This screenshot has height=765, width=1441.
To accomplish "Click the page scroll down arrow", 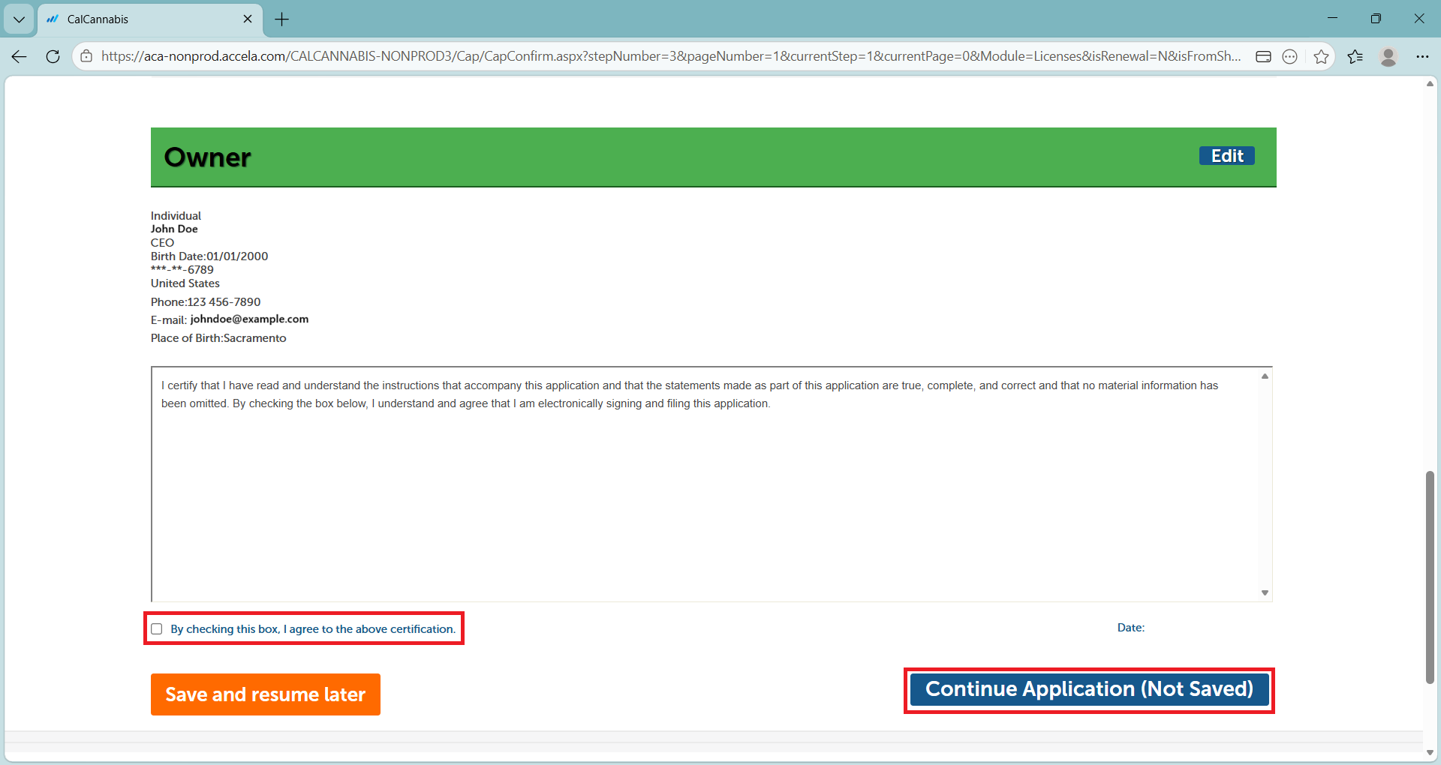I will coord(1430,753).
